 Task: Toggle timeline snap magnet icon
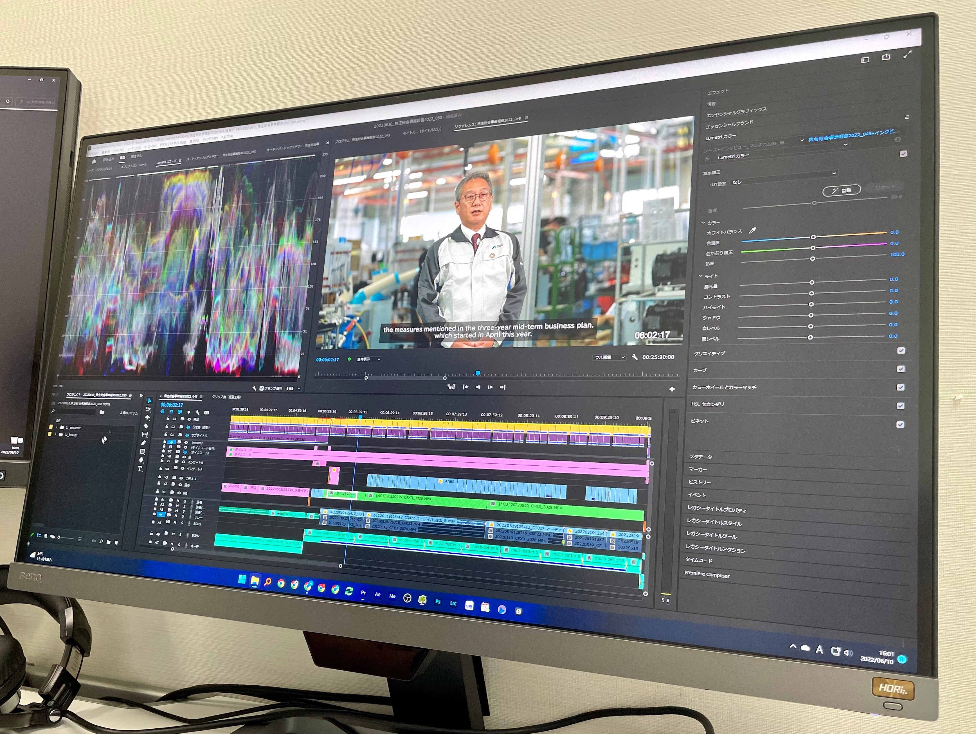tap(171, 411)
